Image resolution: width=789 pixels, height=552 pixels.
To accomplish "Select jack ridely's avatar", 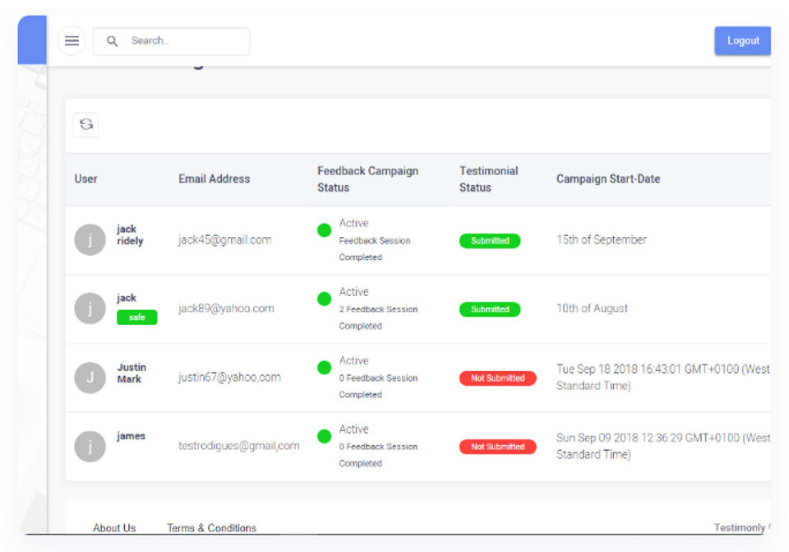I will point(90,239).
